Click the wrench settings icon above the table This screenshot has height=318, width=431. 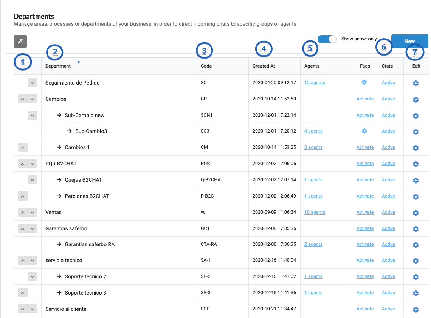tap(20, 41)
